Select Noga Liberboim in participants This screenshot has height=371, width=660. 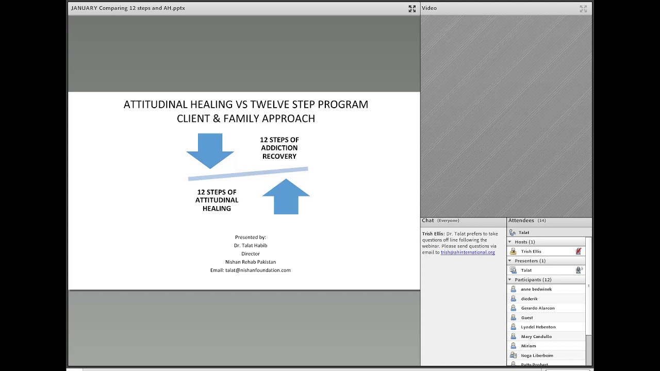tap(547, 356)
